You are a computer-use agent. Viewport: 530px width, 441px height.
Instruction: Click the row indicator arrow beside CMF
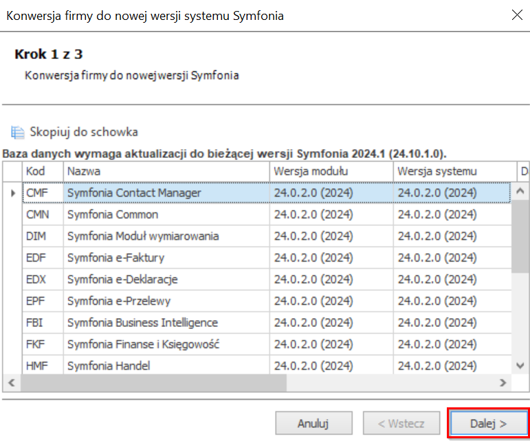coord(13,193)
